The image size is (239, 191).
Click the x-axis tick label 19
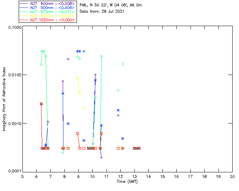pos(218,176)
